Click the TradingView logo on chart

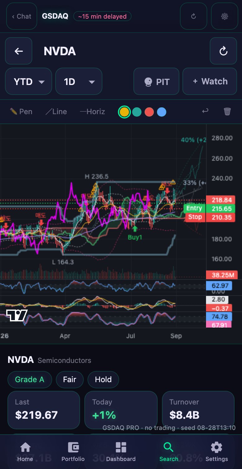pyautogui.click(x=17, y=315)
